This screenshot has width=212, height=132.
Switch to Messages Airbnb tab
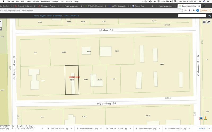tap(48, 6)
